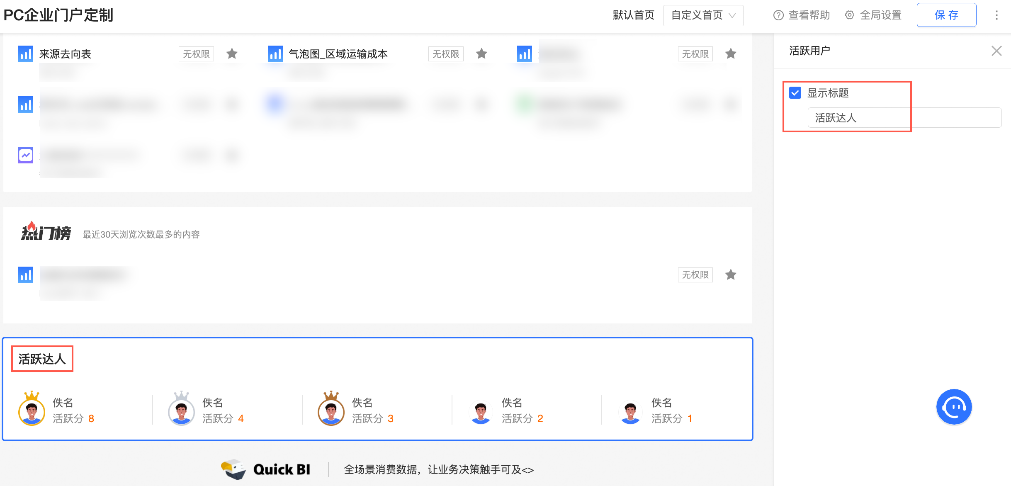Open the vertical three-dot more menu
Screen dimensions: 1011x486
pos(996,15)
